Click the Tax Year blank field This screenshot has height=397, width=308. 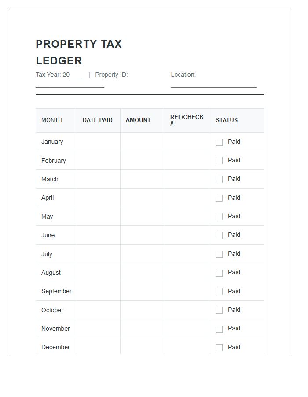77,75
